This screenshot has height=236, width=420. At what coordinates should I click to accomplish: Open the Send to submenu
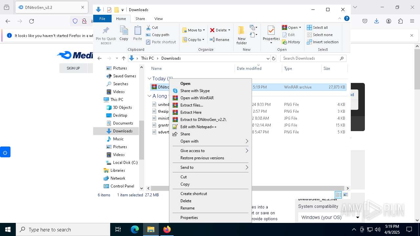(x=210, y=167)
